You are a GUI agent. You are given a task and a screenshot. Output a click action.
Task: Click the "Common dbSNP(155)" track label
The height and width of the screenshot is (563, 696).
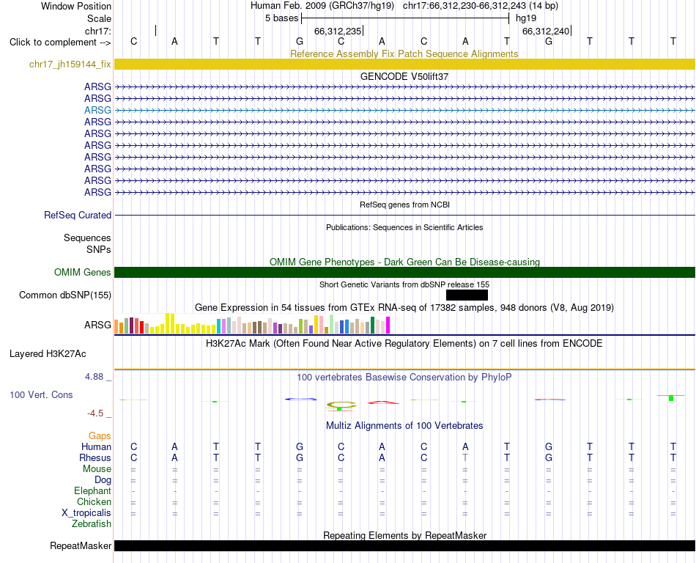65,295
